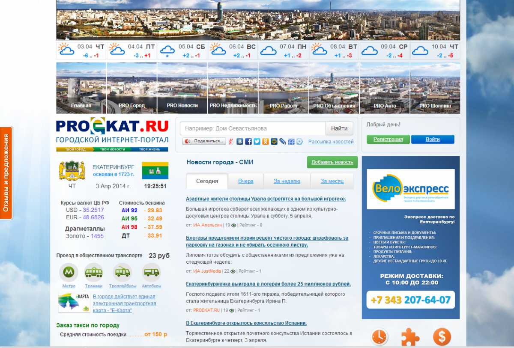The height and width of the screenshot is (348, 514).
Task: Click the Найти search button
Action: click(340, 128)
